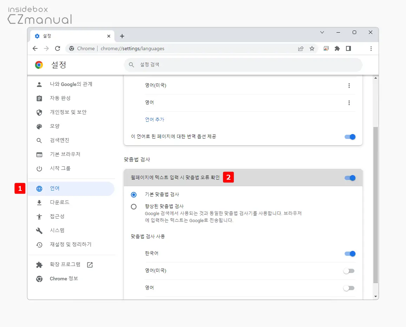The image size is (406, 327).
Task: Open 나와 Google의 관계 section
Action: click(71, 84)
